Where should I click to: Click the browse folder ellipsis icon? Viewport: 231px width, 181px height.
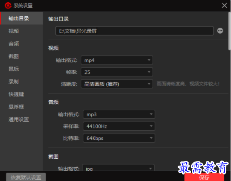pyautogui.click(x=220, y=31)
